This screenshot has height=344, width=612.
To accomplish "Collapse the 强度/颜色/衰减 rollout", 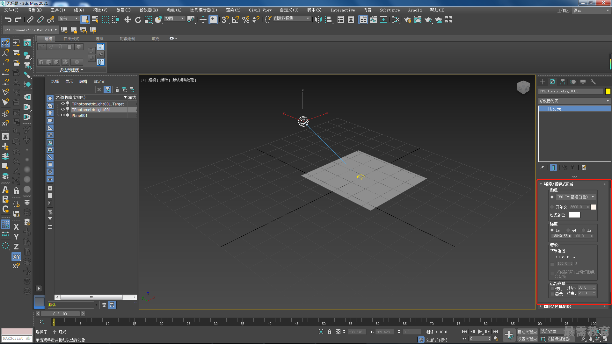I will [x=558, y=184].
